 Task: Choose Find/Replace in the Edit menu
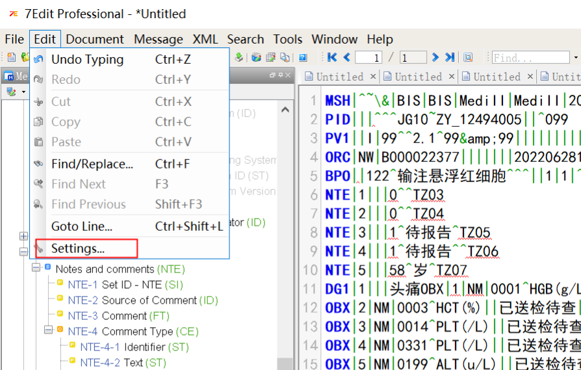pyautogui.click(x=92, y=165)
